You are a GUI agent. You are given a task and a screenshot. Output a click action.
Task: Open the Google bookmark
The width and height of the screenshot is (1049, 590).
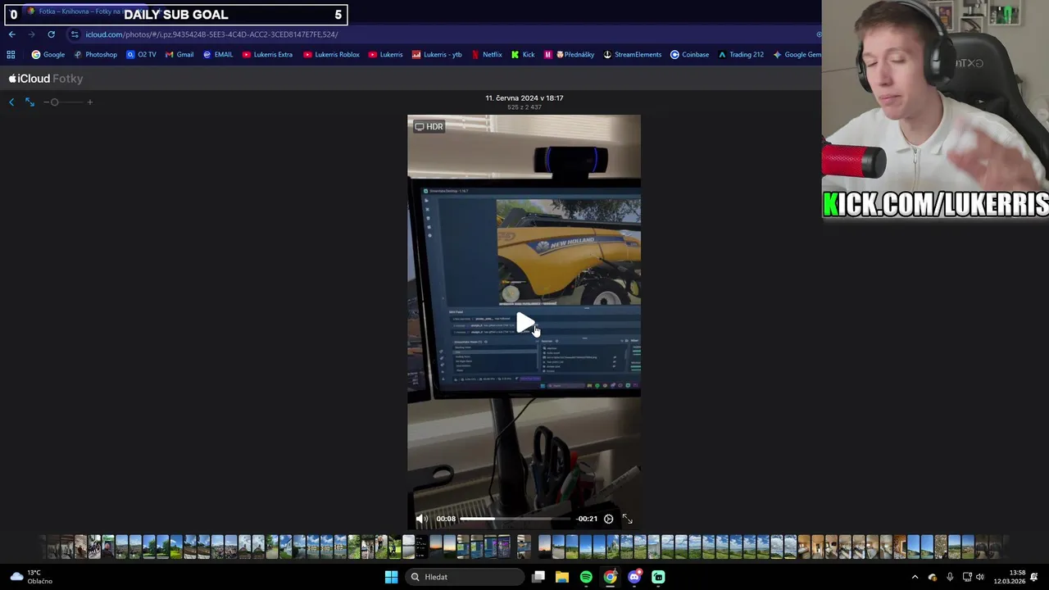48,55
